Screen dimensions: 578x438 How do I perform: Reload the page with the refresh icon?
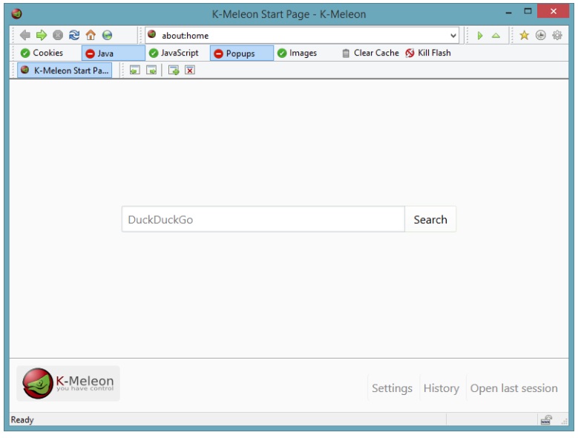[74, 35]
